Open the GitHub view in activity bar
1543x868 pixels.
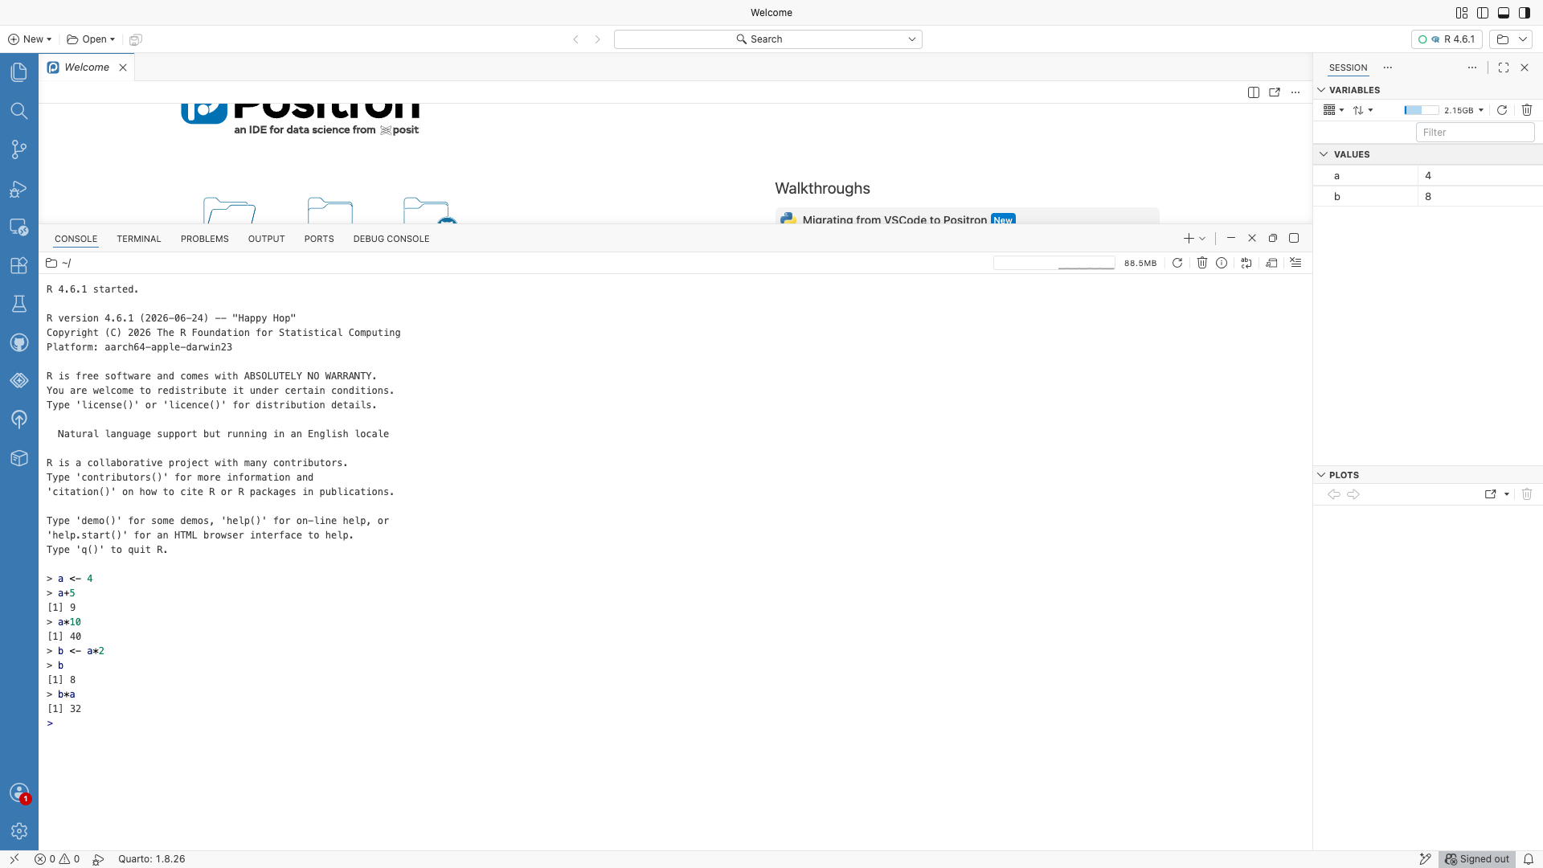coord(19,342)
